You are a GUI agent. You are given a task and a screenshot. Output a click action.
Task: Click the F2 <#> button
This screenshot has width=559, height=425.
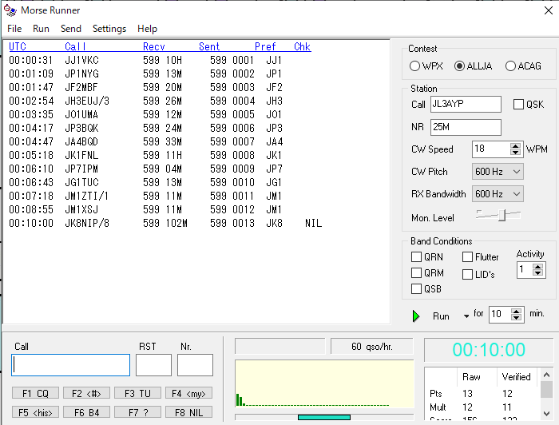[86, 393]
